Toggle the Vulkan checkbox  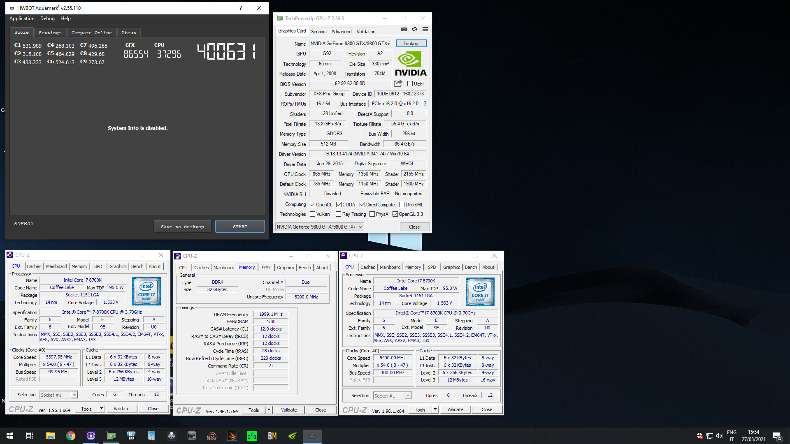tap(313, 214)
